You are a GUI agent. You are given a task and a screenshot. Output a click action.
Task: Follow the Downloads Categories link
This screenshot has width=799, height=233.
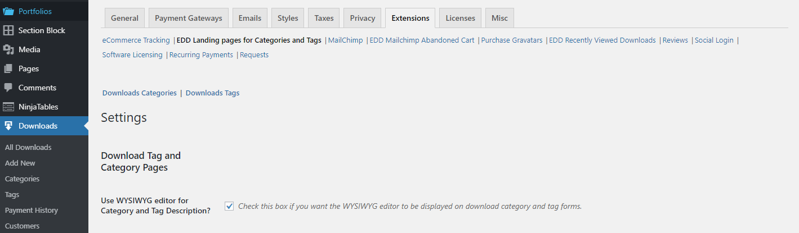point(140,93)
